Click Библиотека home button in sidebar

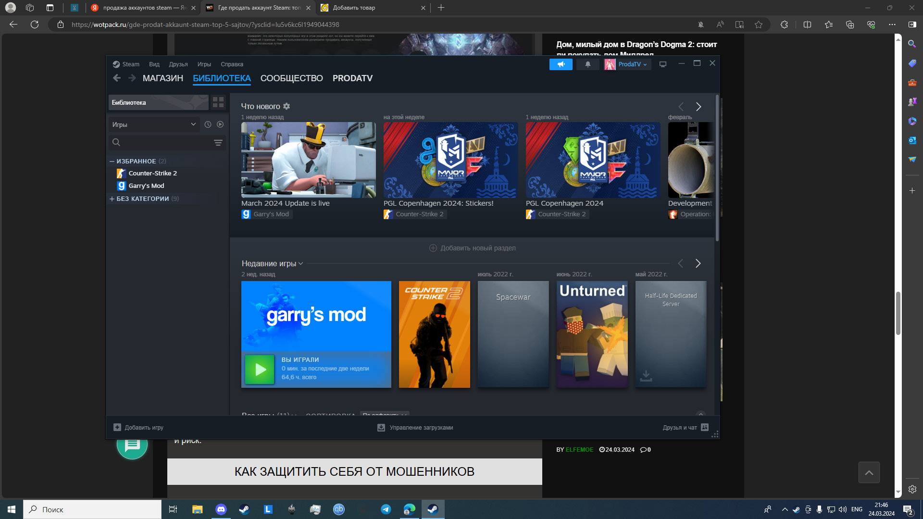pyautogui.click(x=158, y=102)
